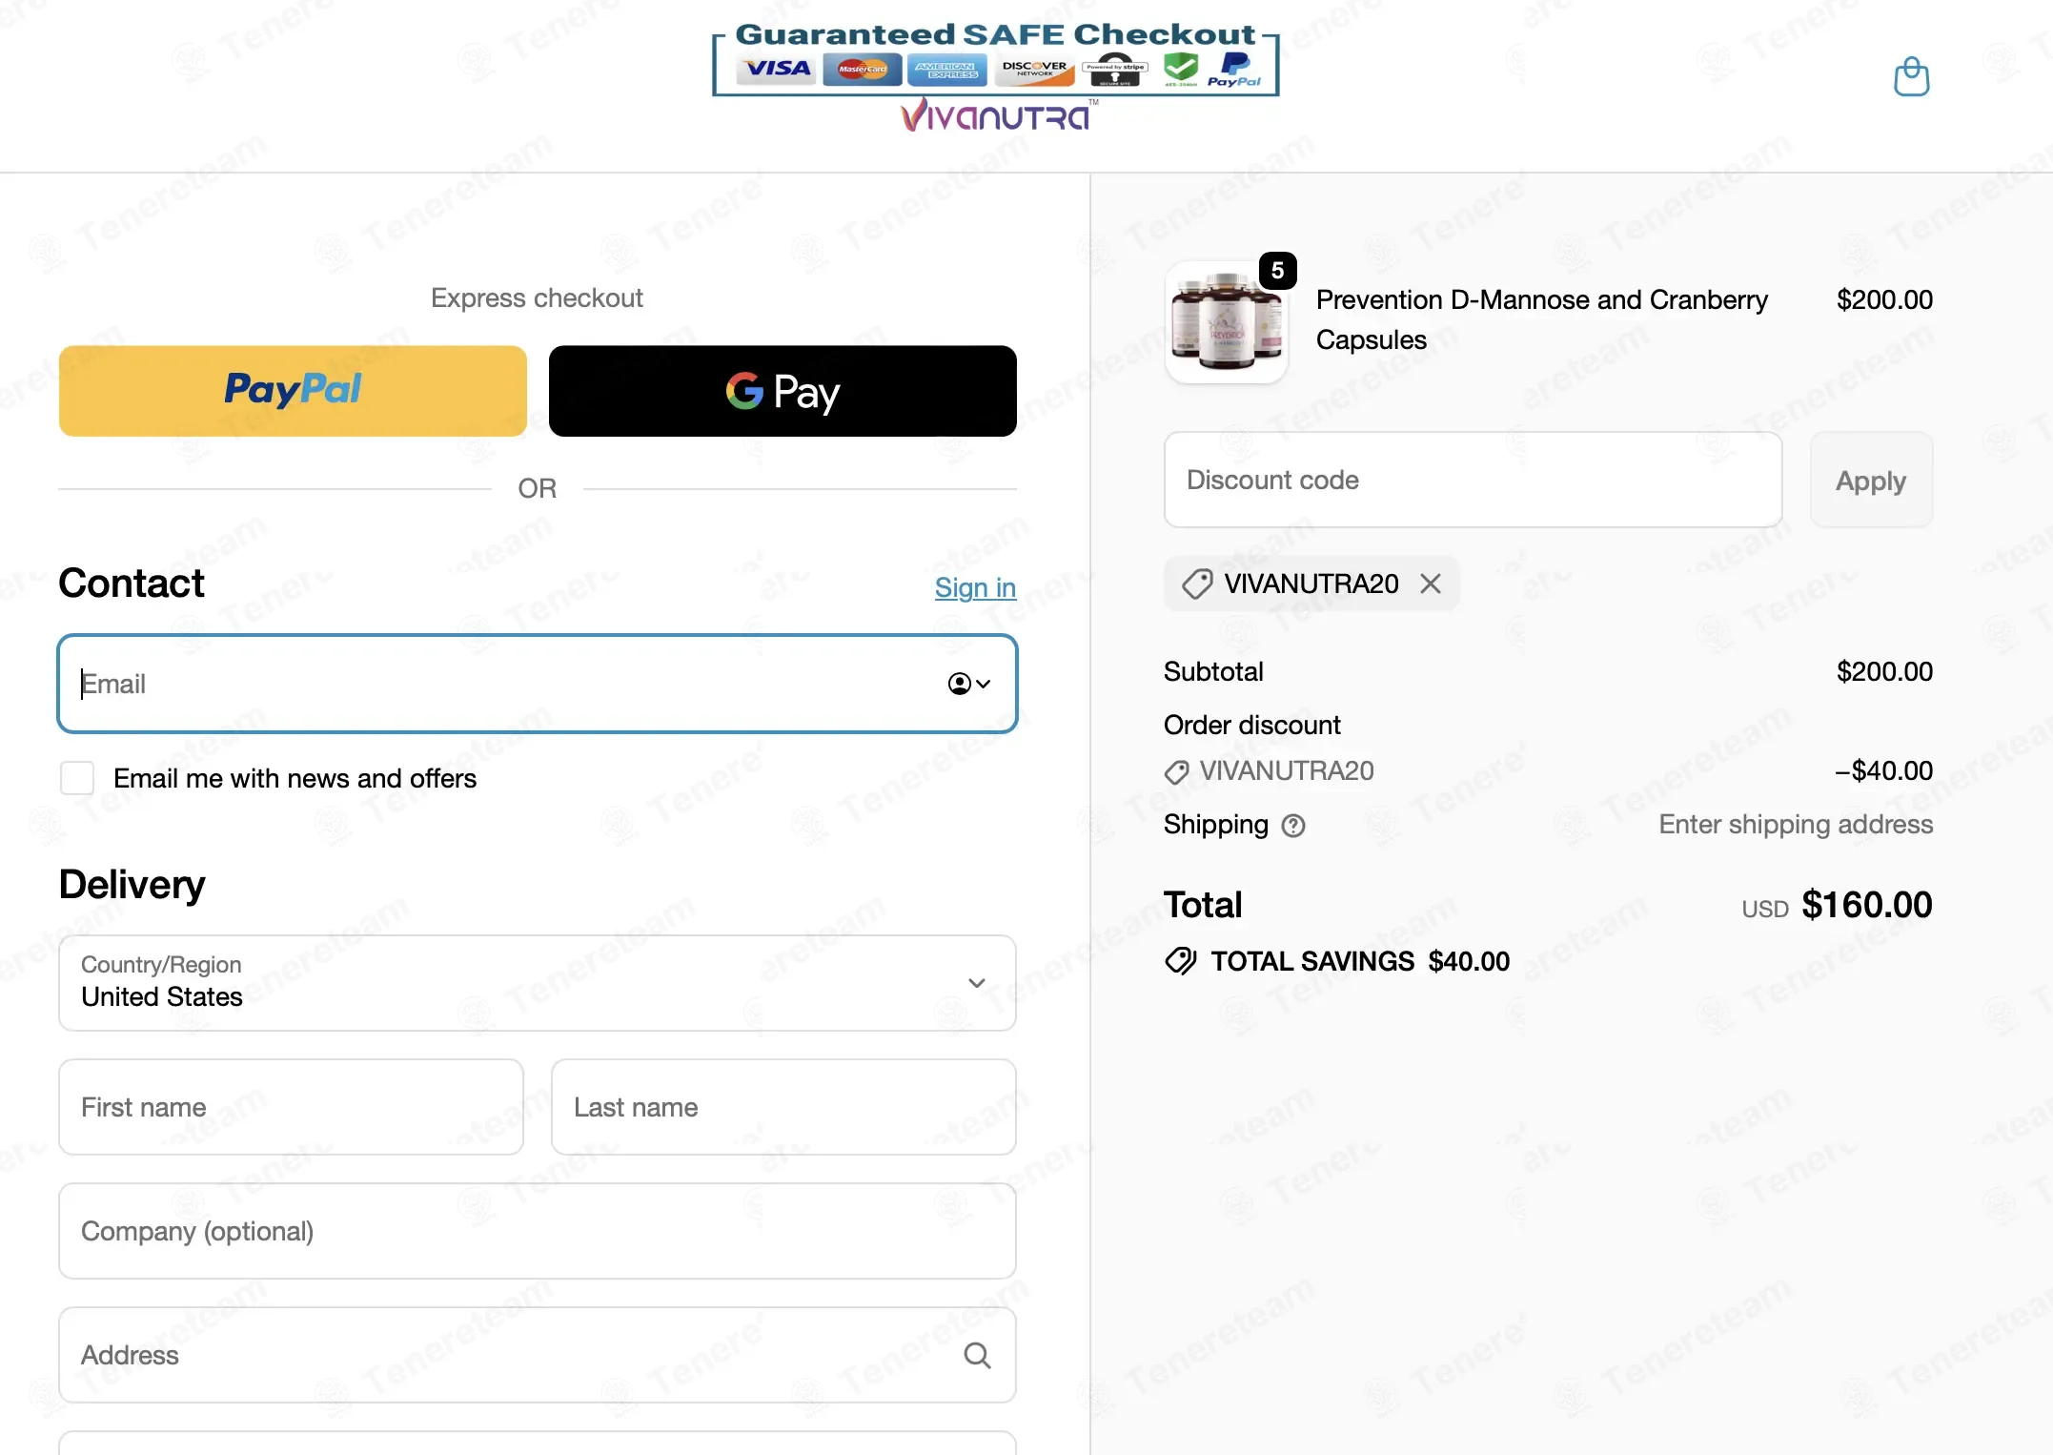Click the First name field
2053x1455 pixels.
[292, 1107]
